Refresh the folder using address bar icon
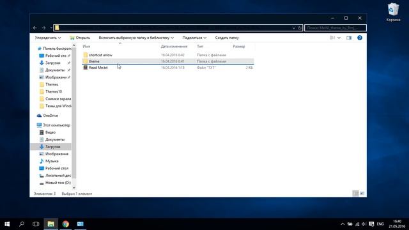The image size is (409, 230). coord(300,28)
